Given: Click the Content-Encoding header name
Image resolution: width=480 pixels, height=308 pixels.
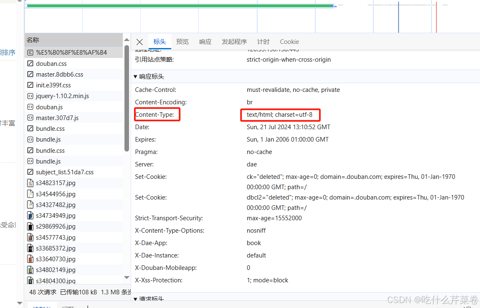Looking at the screenshot, I should point(161,102).
